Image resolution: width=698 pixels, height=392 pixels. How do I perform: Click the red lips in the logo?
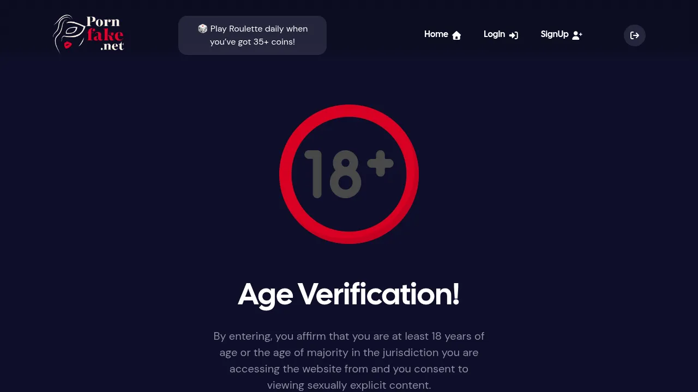click(68, 45)
